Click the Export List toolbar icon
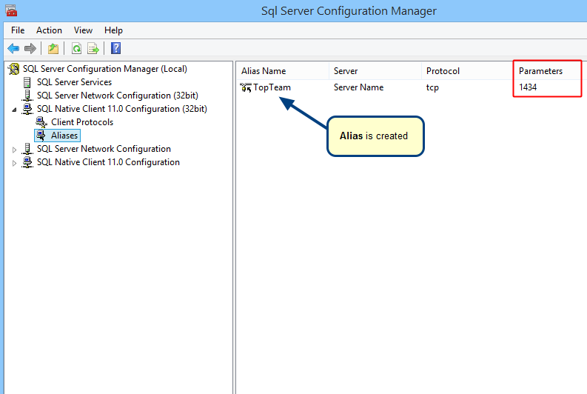The image size is (587, 394). (x=93, y=49)
